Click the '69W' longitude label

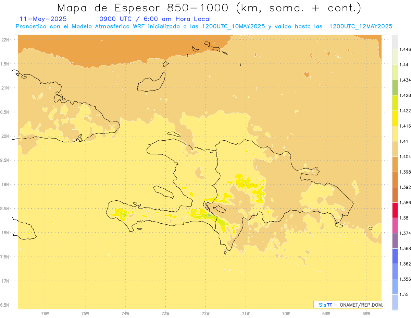point(326,313)
